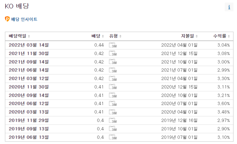The height and width of the screenshot is (144, 237).
Task: Click yield value 3.08%
Action: pyautogui.click(x=224, y=53)
